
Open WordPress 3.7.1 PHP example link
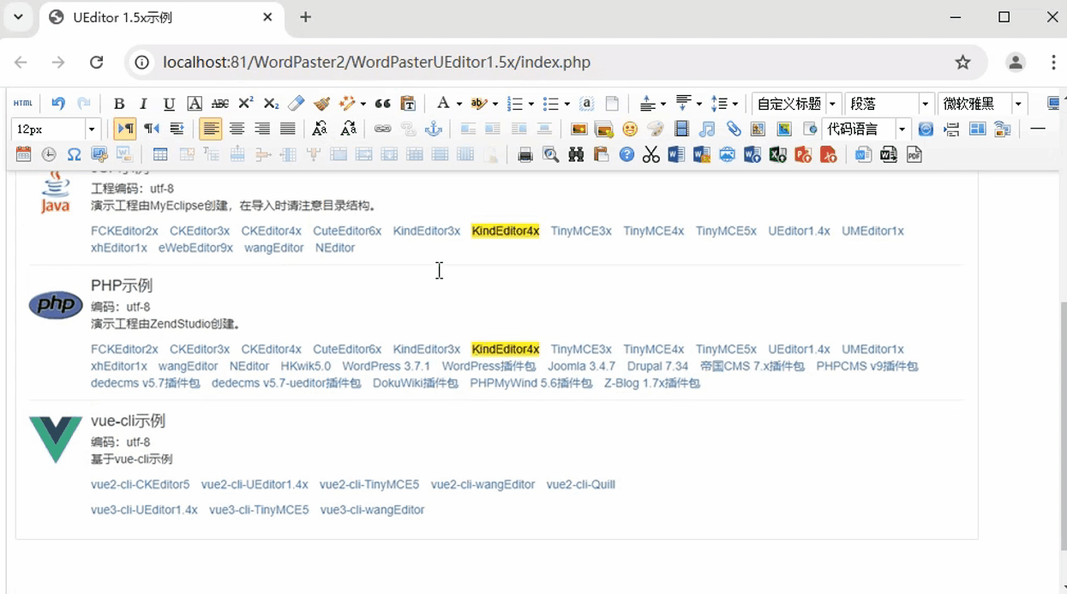click(387, 366)
